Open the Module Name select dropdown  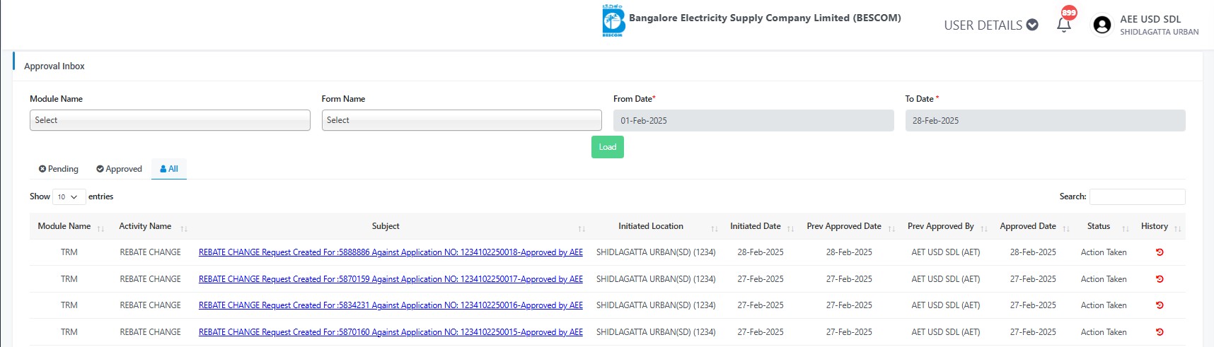pos(170,120)
